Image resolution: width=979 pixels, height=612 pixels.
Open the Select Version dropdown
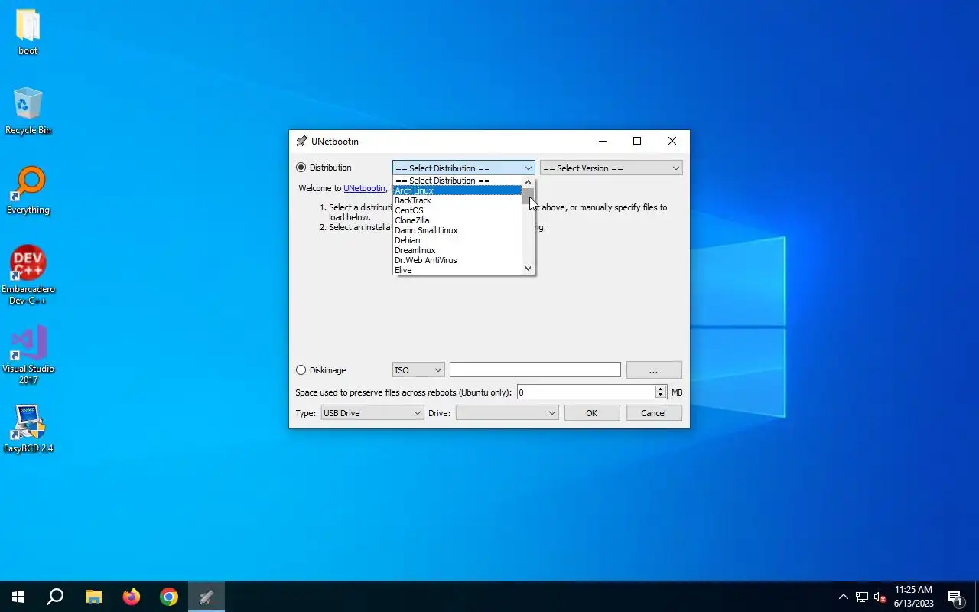pos(611,168)
